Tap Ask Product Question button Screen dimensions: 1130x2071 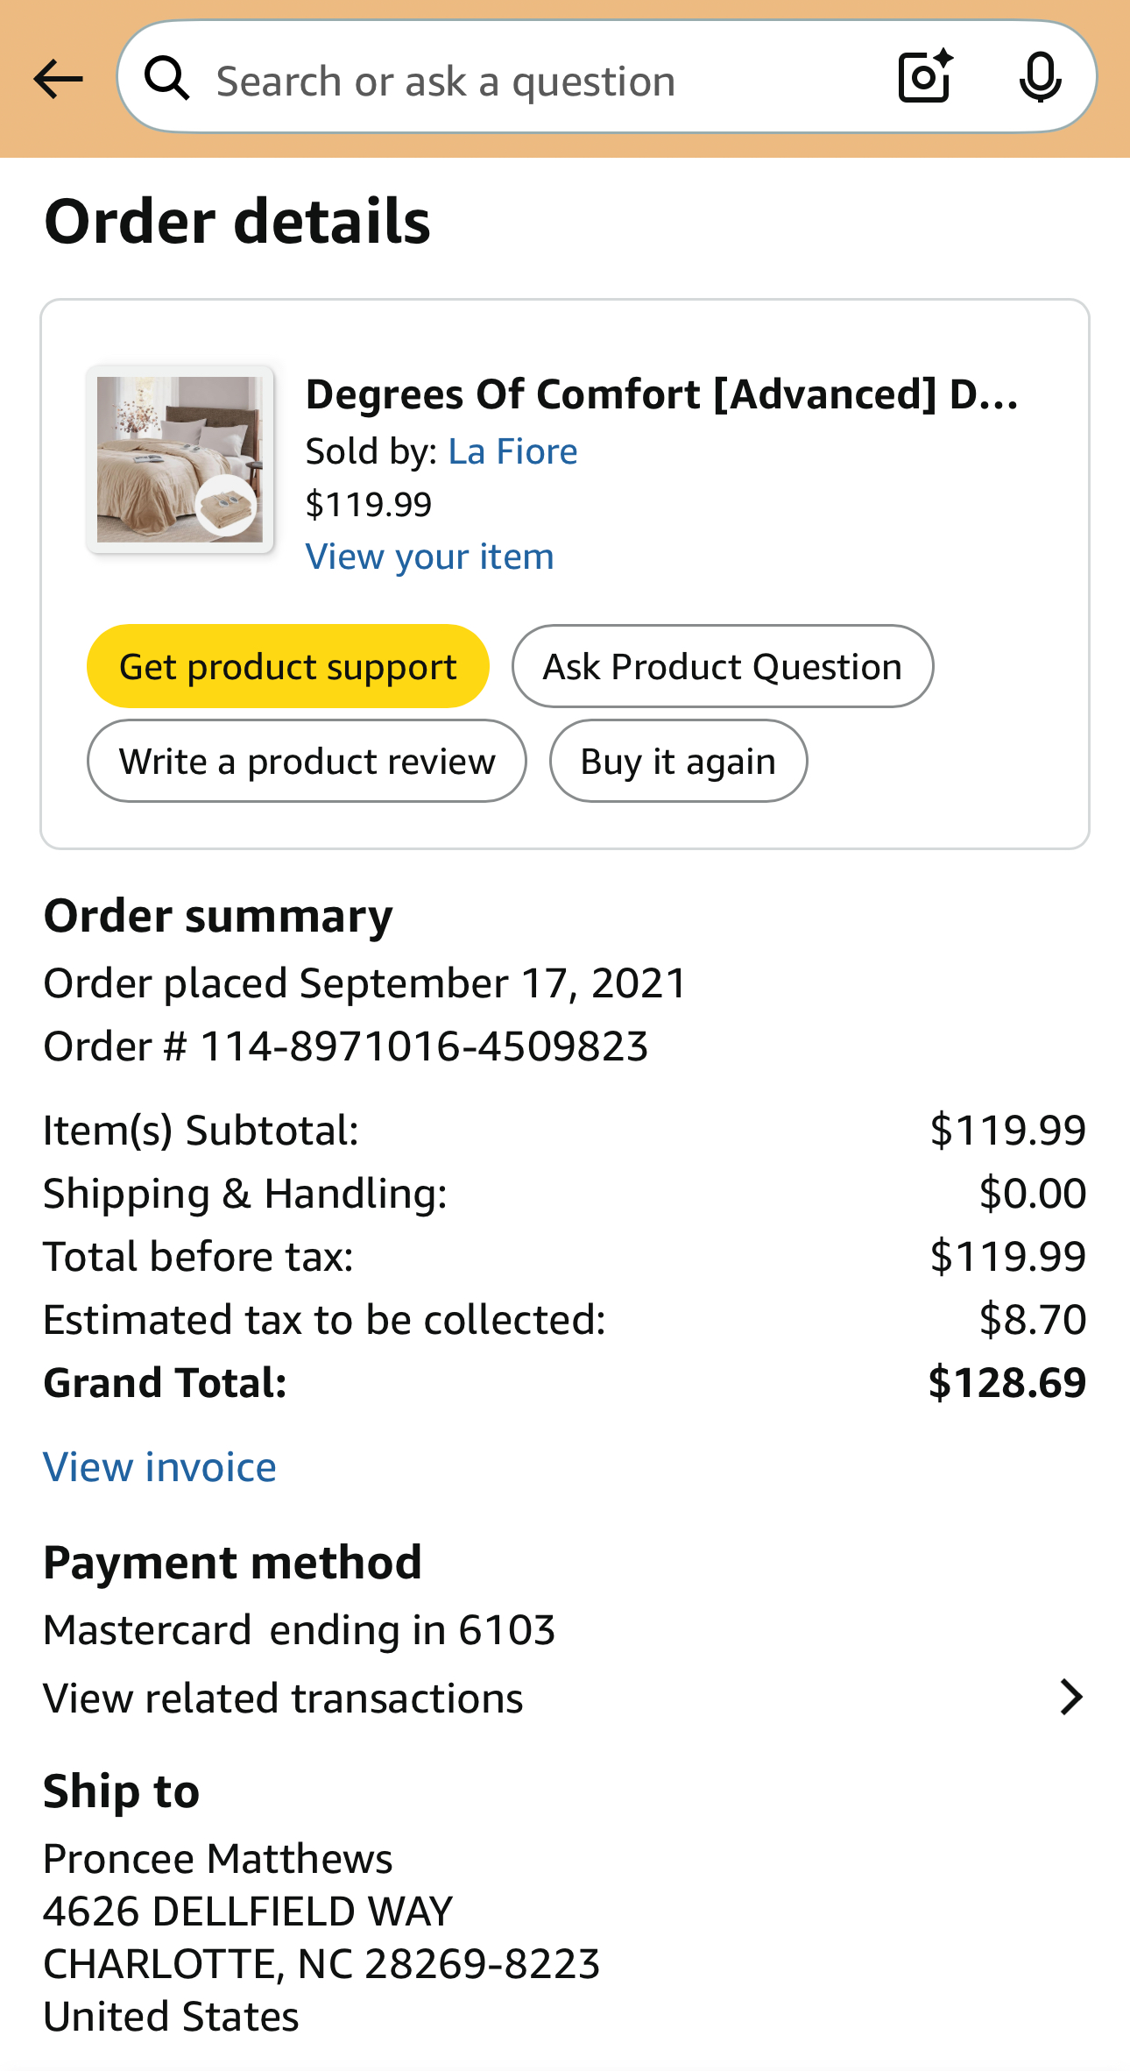[x=723, y=666]
